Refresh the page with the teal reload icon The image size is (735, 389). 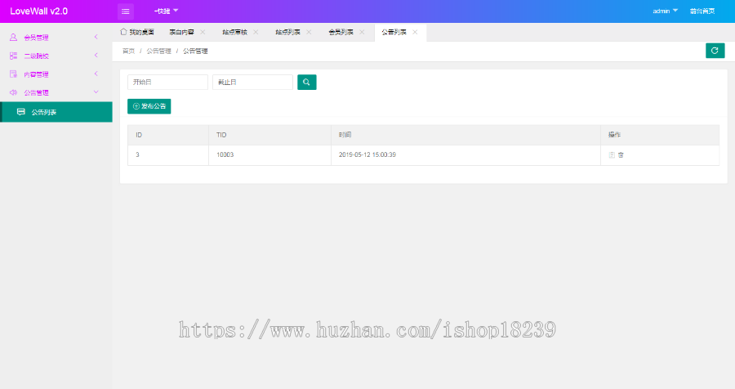(715, 51)
